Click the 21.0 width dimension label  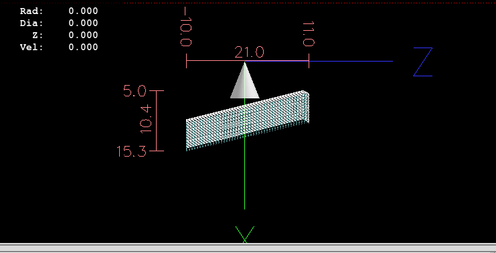click(x=249, y=52)
